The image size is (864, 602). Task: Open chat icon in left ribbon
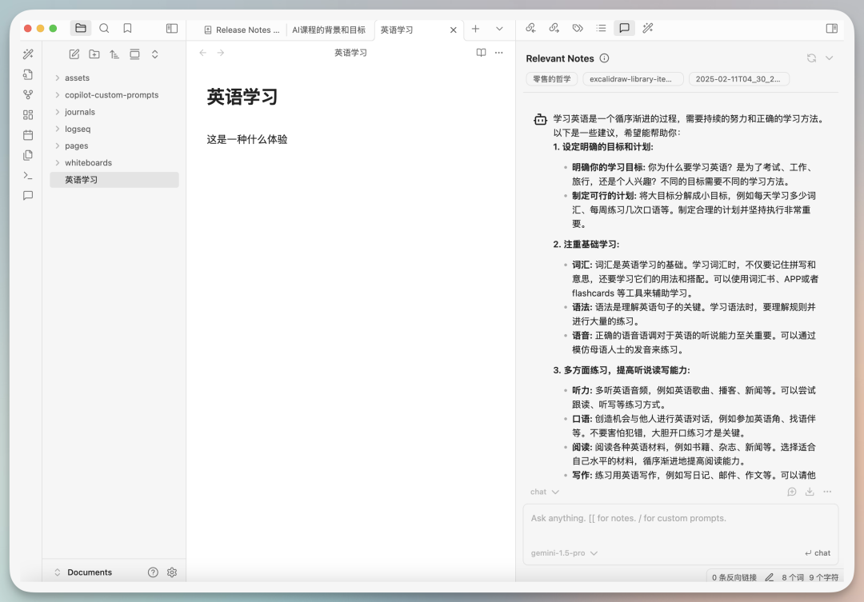pos(28,196)
